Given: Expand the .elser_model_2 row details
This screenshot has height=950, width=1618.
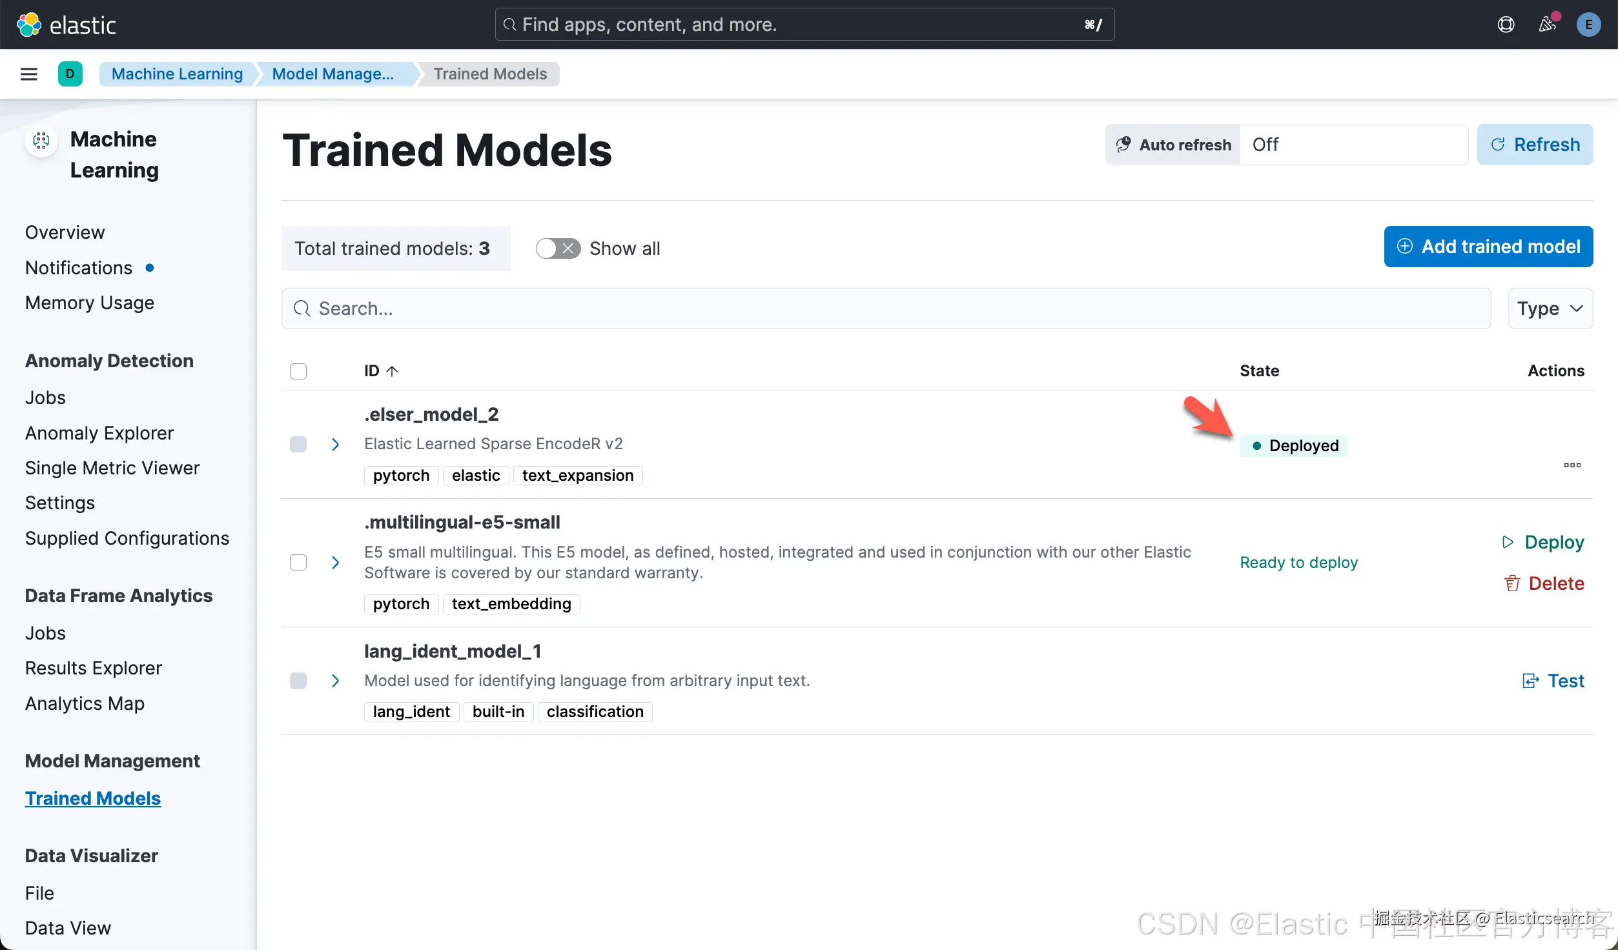Looking at the screenshot, I should 335,445.
